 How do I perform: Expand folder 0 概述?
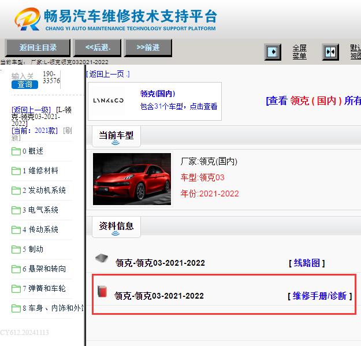[x=36, y=151]
